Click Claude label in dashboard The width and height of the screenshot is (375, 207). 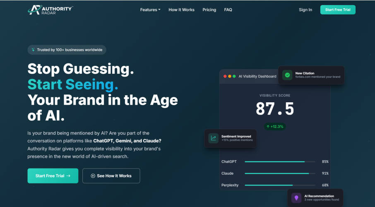click(227, 173)
